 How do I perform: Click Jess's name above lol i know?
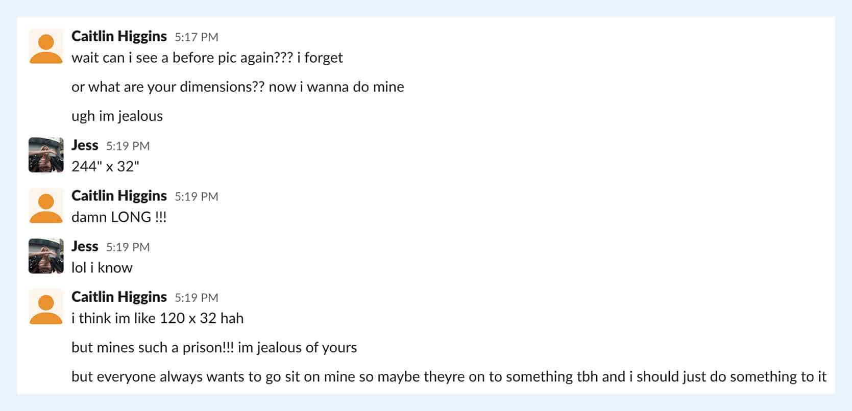(85, 246)
